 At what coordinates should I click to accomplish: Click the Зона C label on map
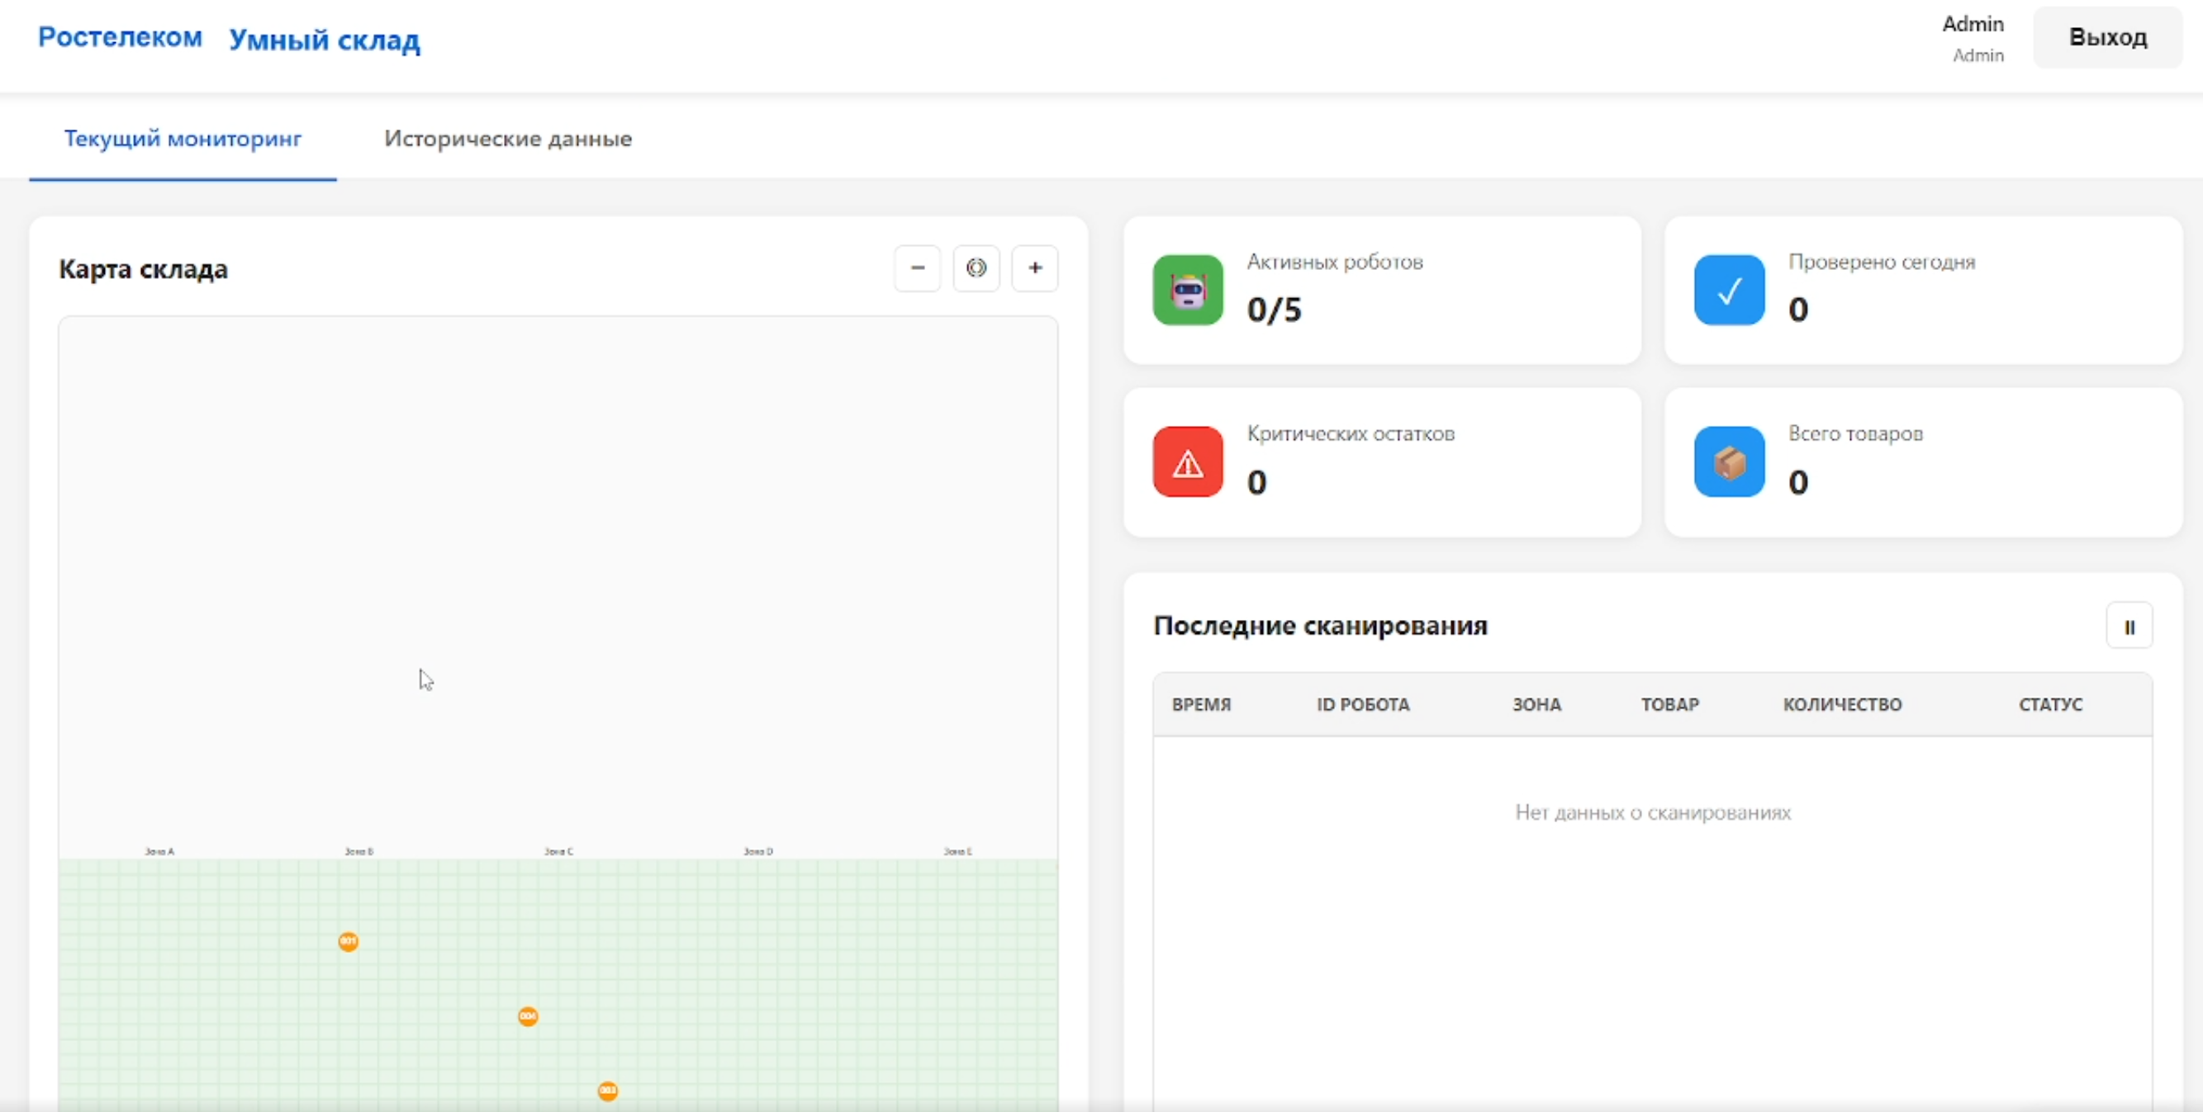(558, 851)
